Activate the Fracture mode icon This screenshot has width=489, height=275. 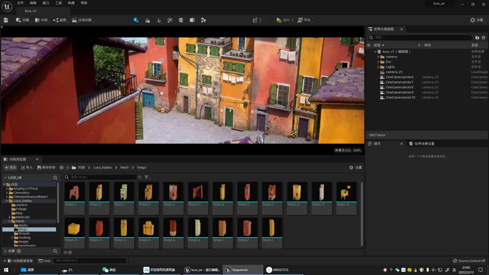[x=192, y=20]
